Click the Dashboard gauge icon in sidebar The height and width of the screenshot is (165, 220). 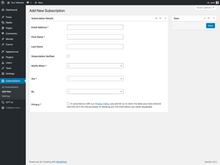[3, 10]
